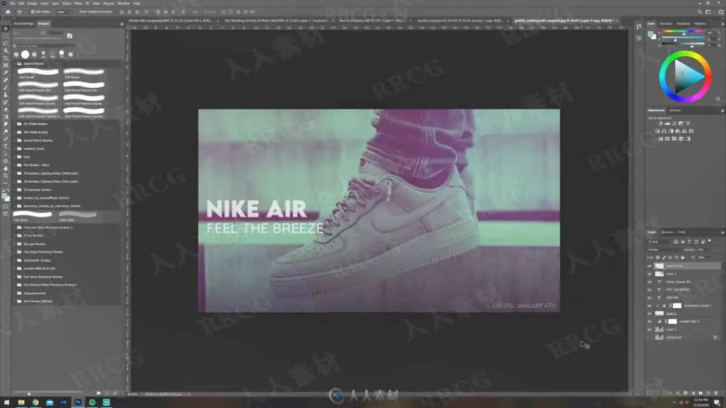This screenshot has height=408, width=726.
Task: Switch to the Libraries panel tab
Action: (x=675, y=110)
